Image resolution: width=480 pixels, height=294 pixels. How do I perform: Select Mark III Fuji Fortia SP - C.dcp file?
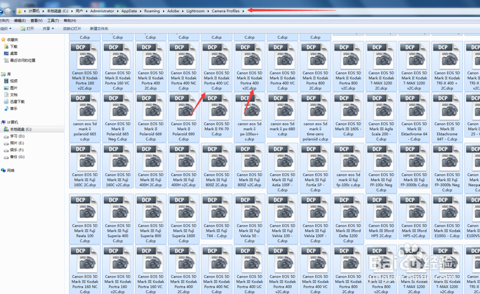pyautogui.click(x=315, y=168)
